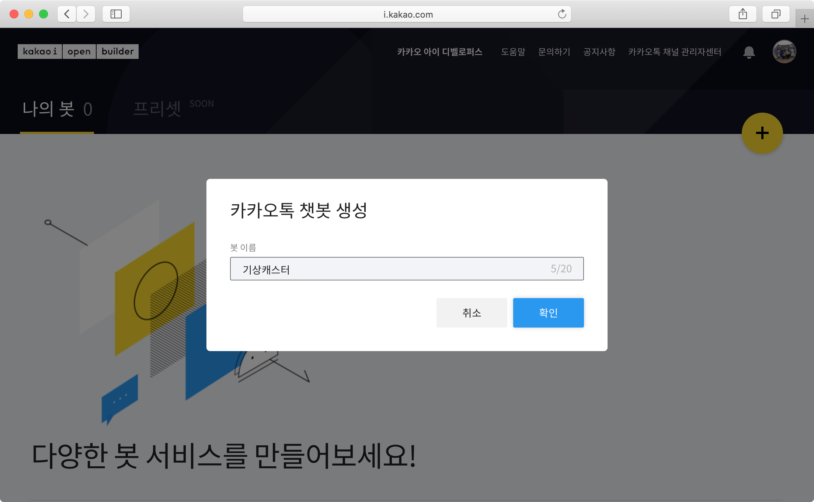This screenshot has height=502, width=814.
Task: Open the 도움말 help menu
Action: pyautogui.click(x=513, y=52)
